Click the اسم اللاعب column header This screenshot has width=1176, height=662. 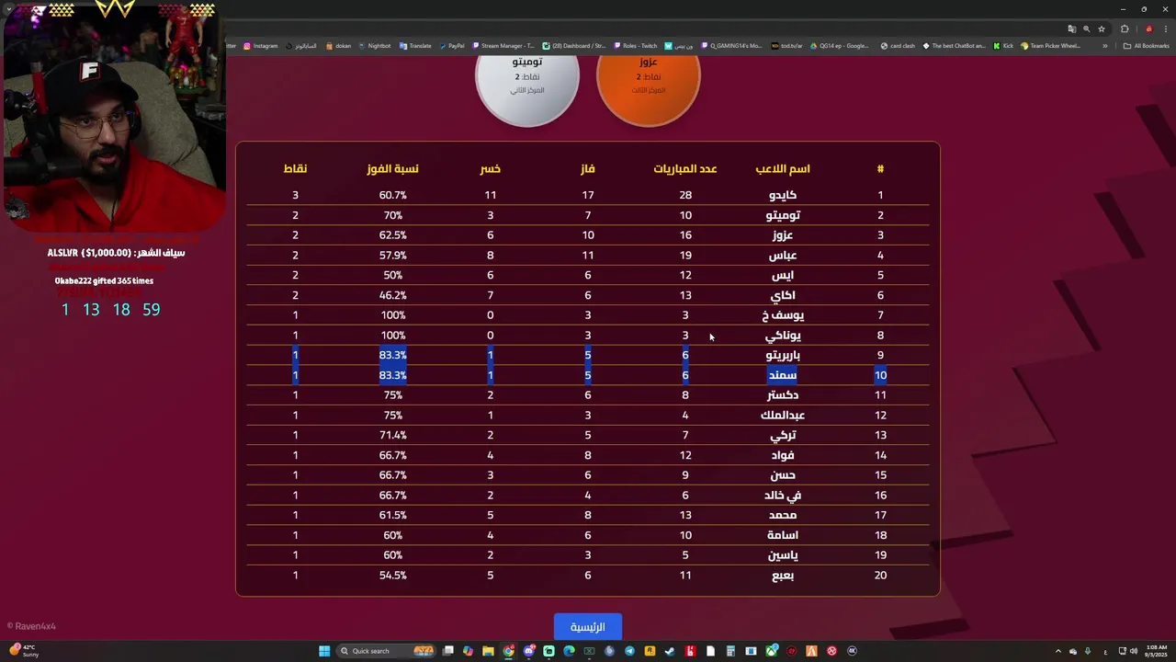point(783,168)
